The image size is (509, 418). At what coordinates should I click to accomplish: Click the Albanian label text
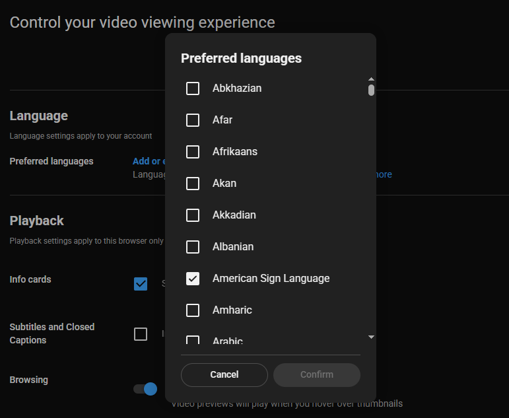233,247
